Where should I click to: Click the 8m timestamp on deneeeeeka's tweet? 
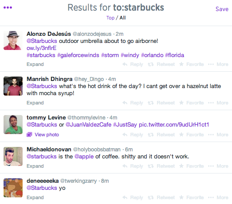click(105, 181)
